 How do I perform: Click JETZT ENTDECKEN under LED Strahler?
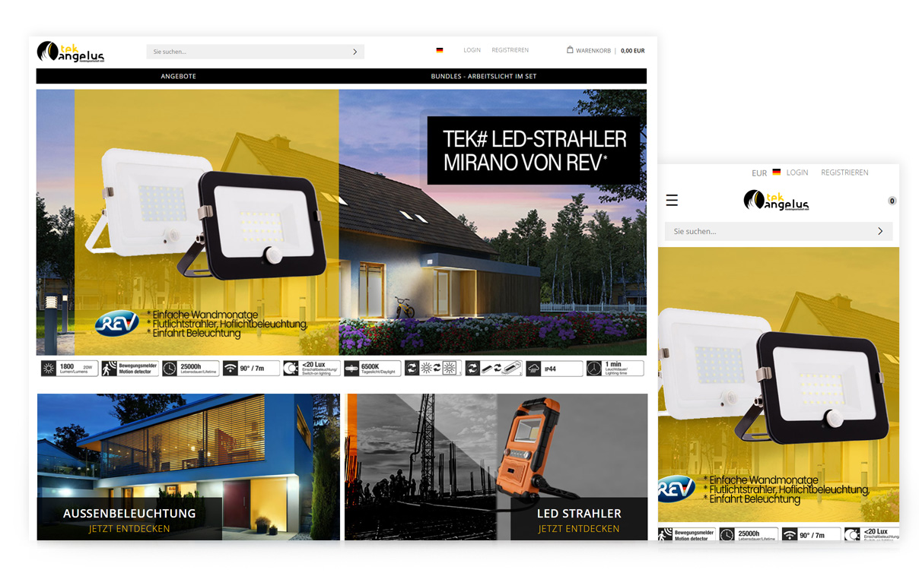(x=579, y=529)
